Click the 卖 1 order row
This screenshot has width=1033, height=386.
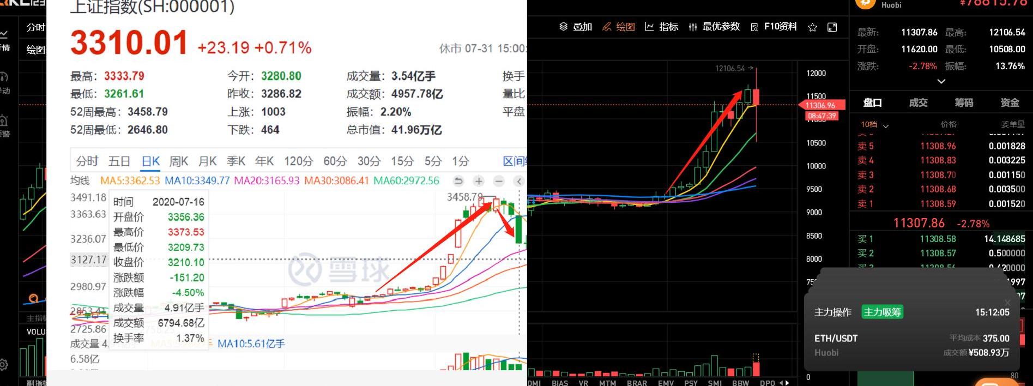(x=941, y=204)
